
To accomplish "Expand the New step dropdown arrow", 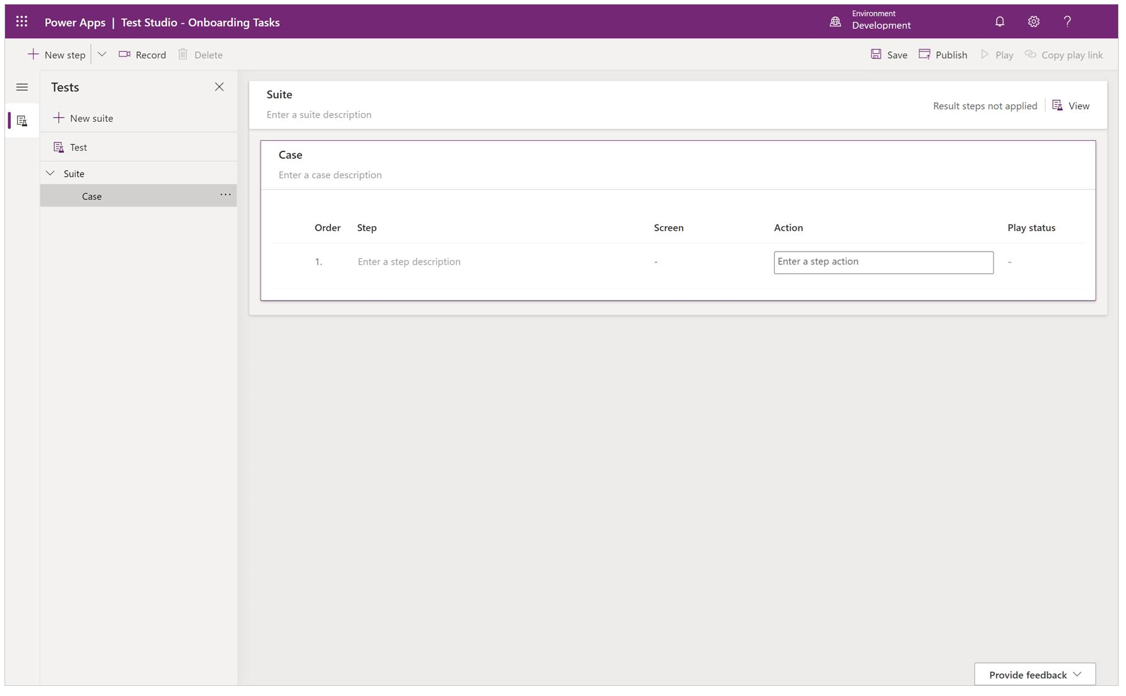I will tap(101, 55).
